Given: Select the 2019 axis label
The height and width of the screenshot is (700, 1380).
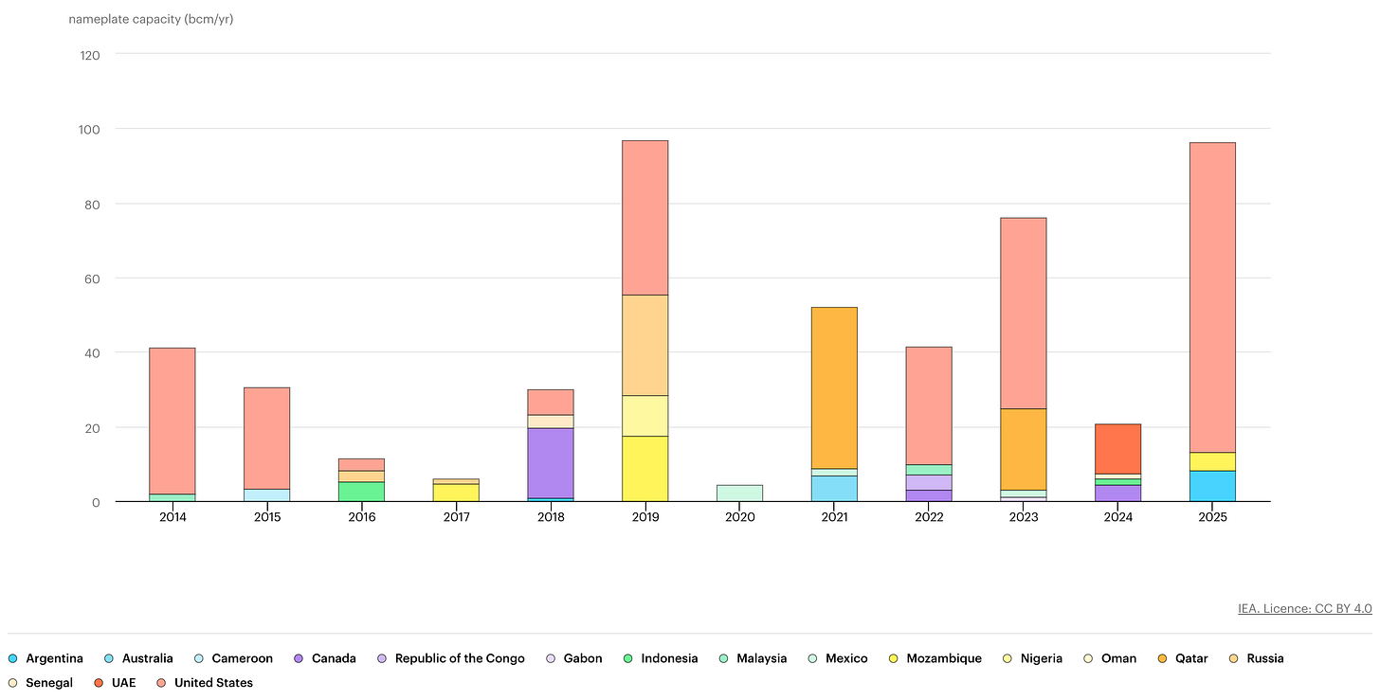Looking at the screenshot, I should (645, 517).
